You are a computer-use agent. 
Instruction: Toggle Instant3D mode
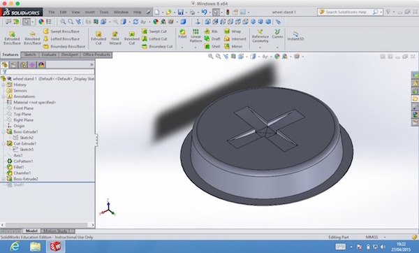pyautogui.click(x=295, y=36)
